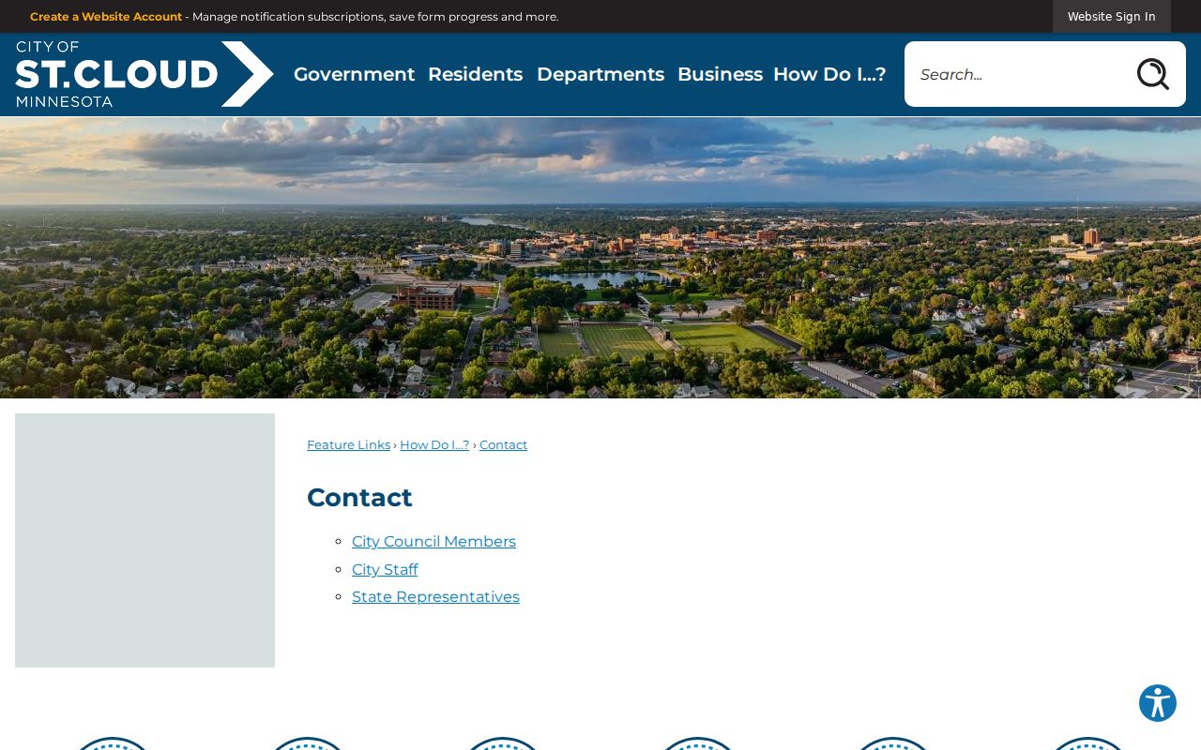Open State Representatives link
1201x750 pixels.
click(x=435, y=597)
